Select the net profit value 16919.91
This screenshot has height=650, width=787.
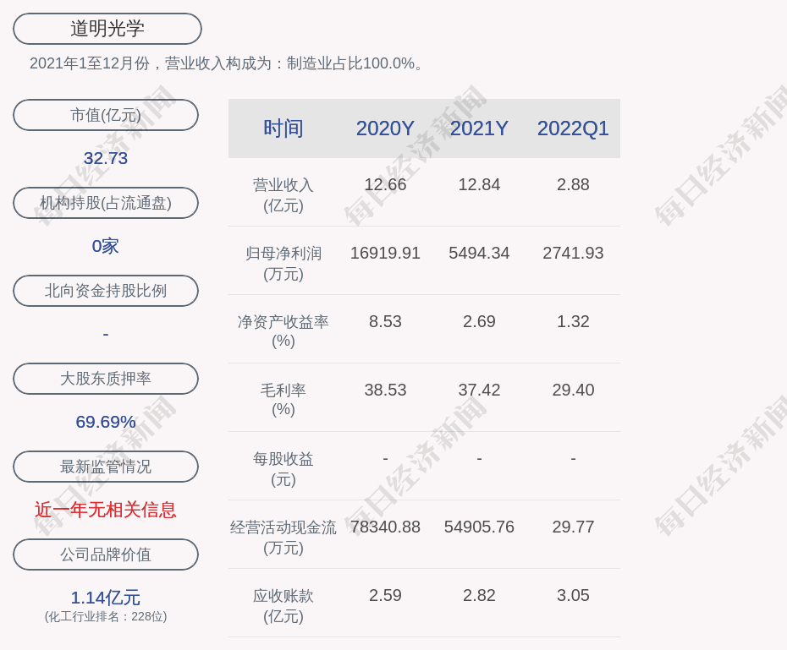(x=386, y=253)
